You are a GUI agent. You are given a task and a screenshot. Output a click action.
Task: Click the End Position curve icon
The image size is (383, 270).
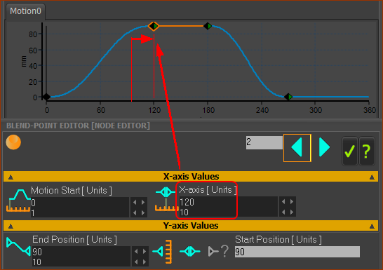tap(18, 246)
